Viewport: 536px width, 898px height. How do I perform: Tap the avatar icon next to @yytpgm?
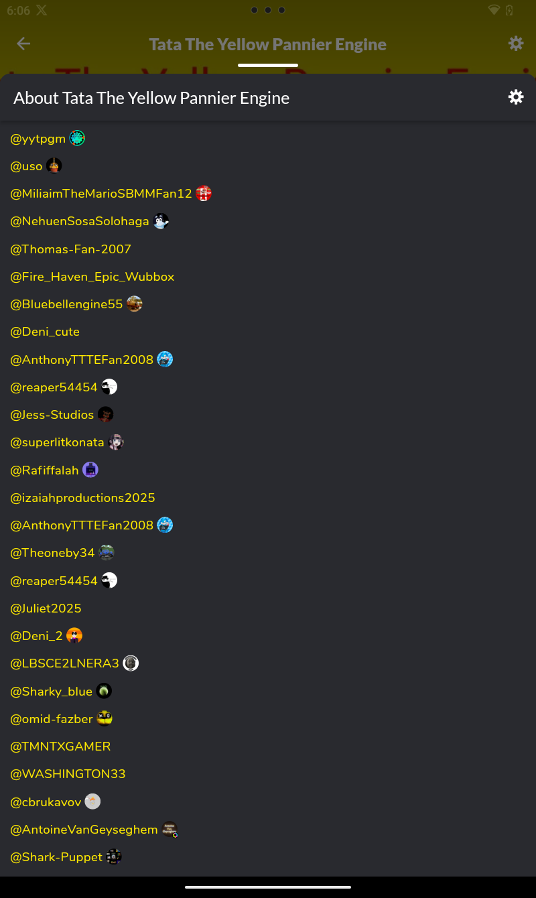[x=77, y=139]
